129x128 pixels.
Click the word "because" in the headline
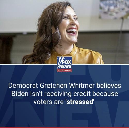(105, 94)
